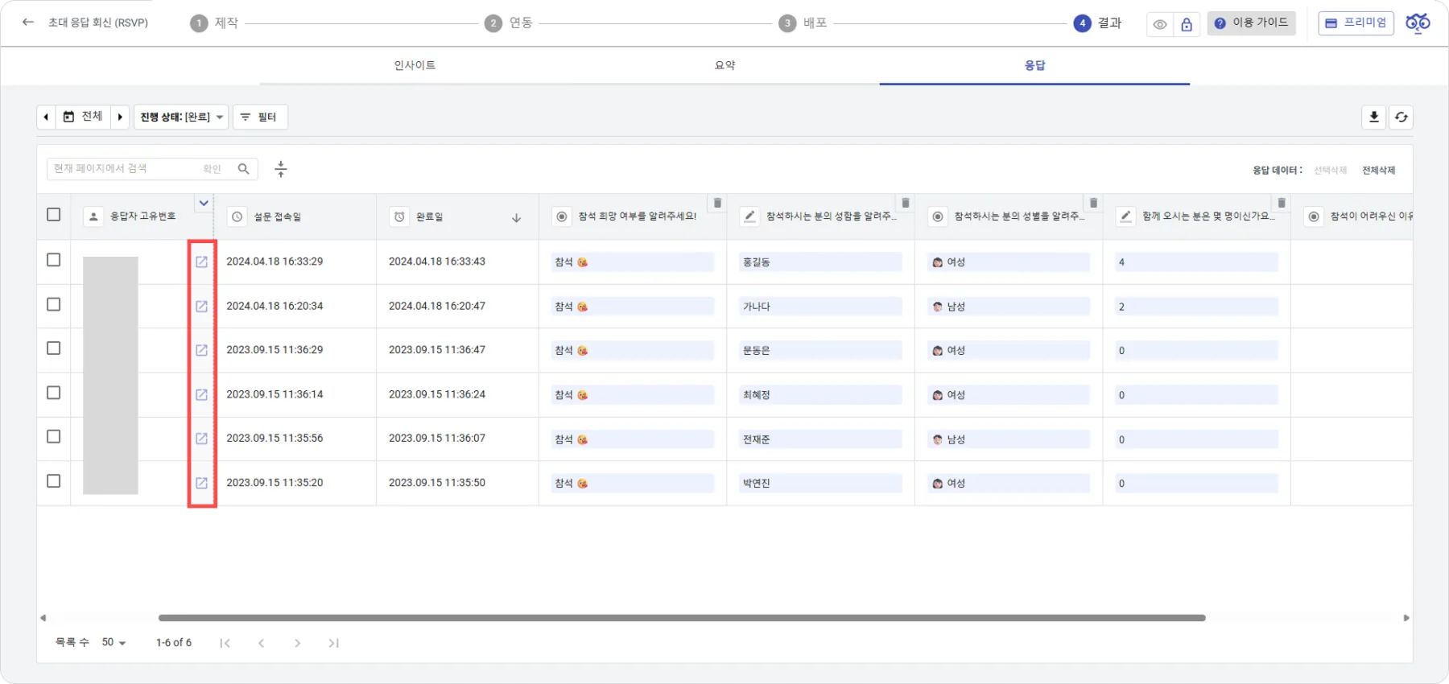Screen dimensions: 1449x684
Task: Select the 응답 tab
Action: click(x=1034, y=65)
